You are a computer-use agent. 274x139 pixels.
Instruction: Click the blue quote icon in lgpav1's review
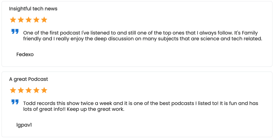point(15,102)
